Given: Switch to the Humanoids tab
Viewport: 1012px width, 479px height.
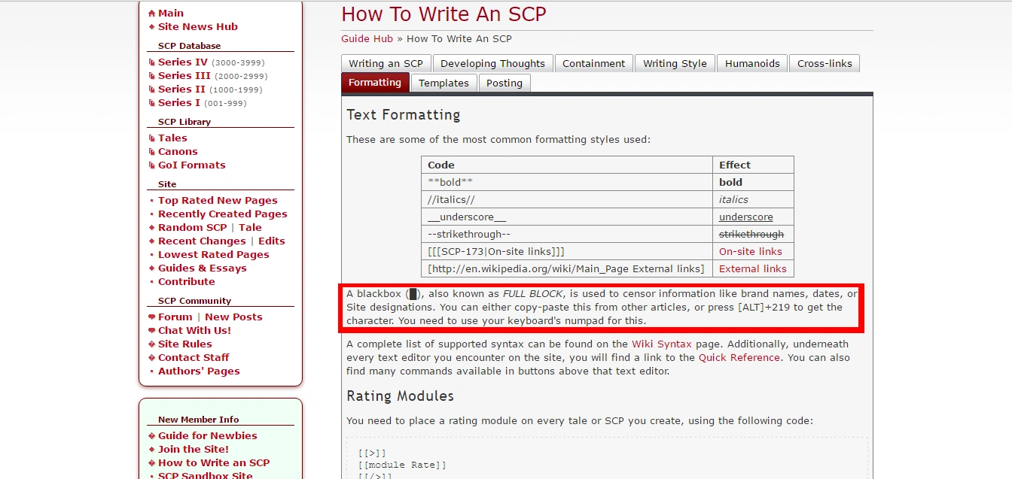Looking at the screenshot, I should pos(752,64).
